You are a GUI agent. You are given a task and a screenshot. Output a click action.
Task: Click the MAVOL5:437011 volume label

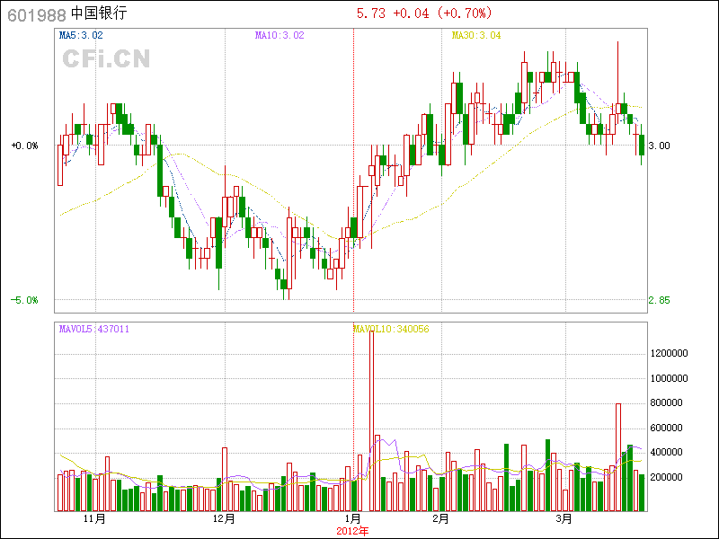pyautogui.click(x=93, y=329)
